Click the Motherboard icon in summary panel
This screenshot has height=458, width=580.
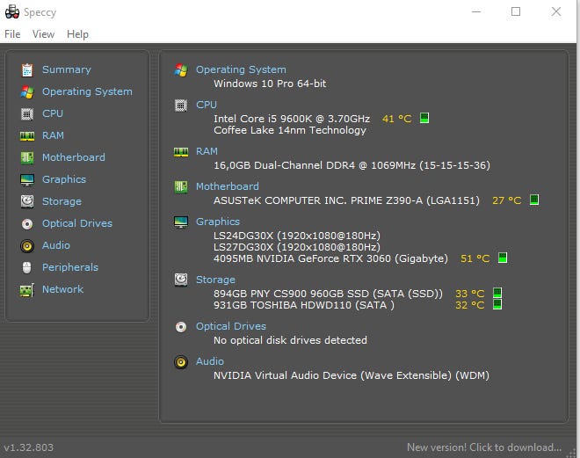click(181, 187)
